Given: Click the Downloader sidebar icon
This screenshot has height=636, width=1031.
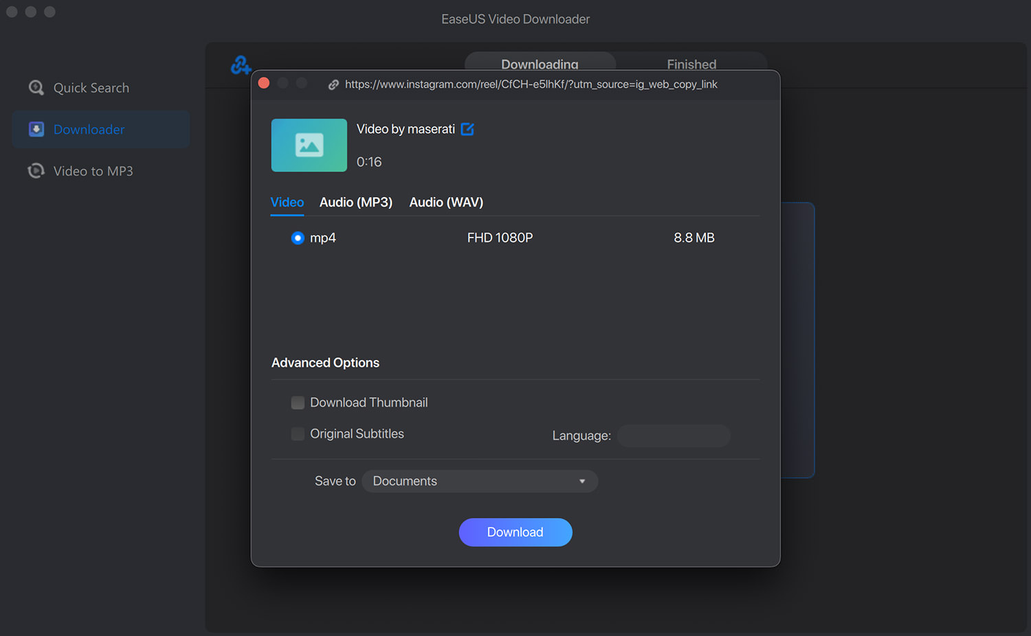Looking at the screenshot, I should pos(36,129).
